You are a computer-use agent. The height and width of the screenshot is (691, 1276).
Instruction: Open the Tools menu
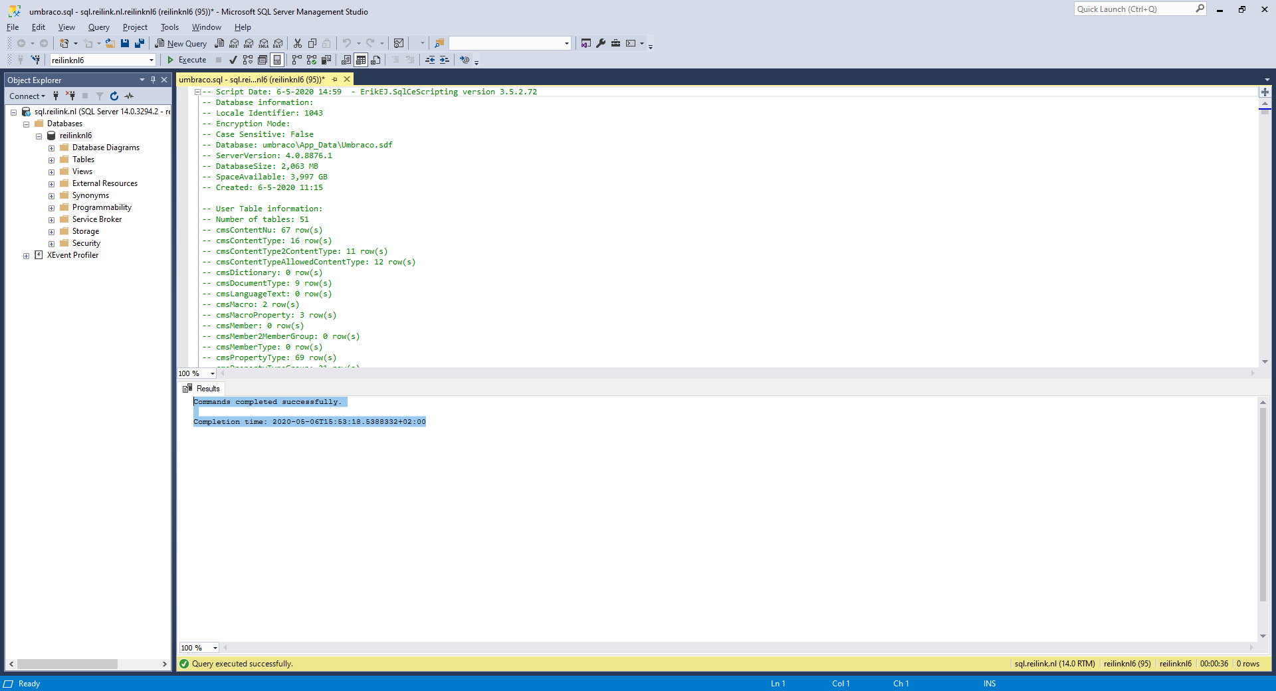(x=169, y=27)
